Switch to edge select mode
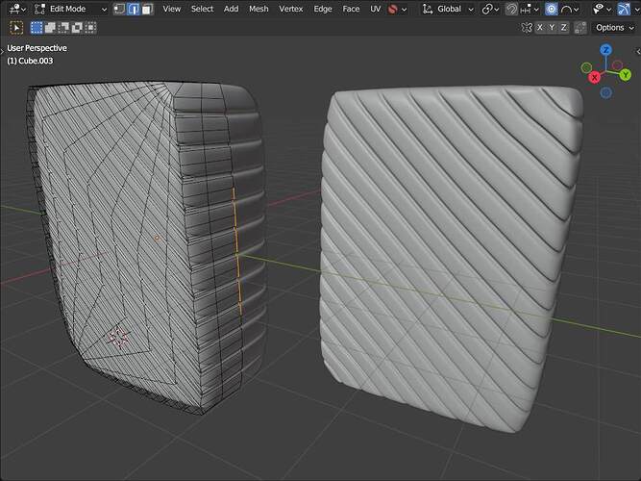 [x=134, y=9]
